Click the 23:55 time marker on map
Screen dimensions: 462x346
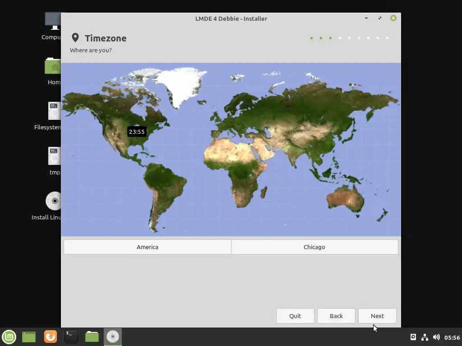137,132
